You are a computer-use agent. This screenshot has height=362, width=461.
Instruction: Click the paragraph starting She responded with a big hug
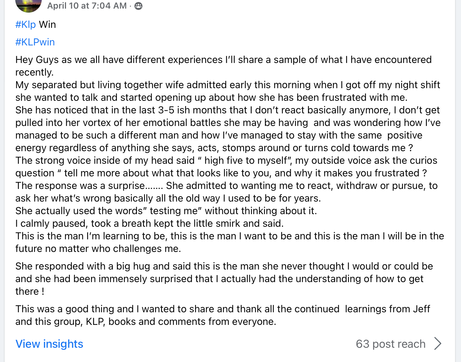(224, 266)
